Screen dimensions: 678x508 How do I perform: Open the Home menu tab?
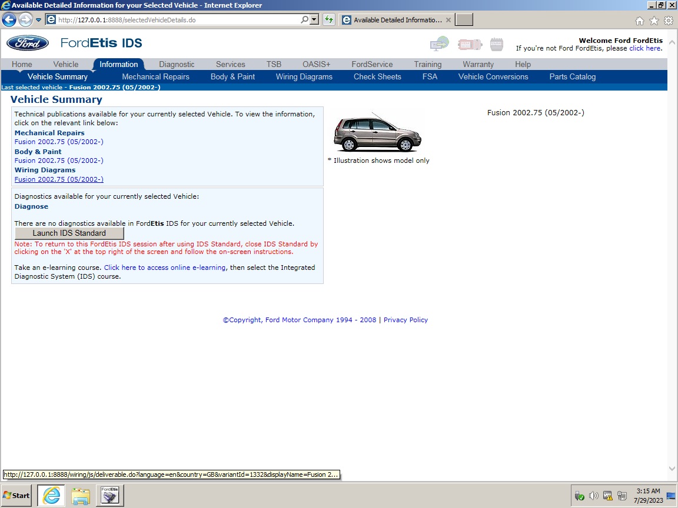click(x=22, y=64)
